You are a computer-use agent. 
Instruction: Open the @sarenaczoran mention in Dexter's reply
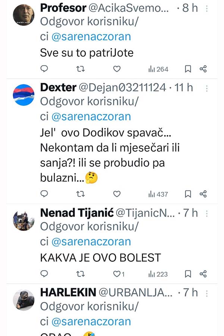(91, 116)
